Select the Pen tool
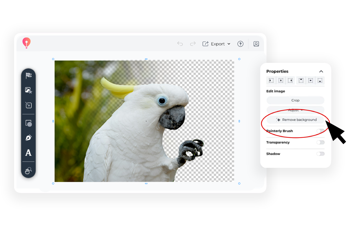This screenshot has width=355, height=229. [28, 138]
